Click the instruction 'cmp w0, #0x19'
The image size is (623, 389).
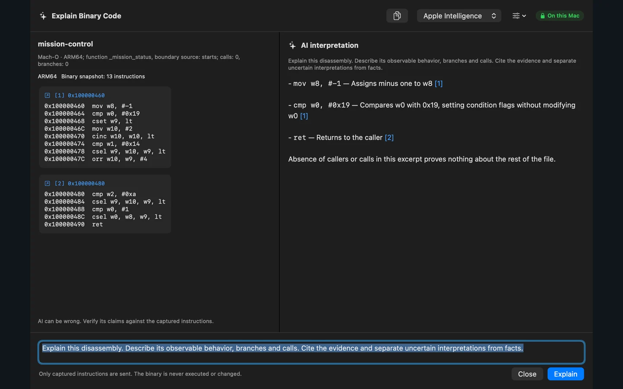click(116, 114)
